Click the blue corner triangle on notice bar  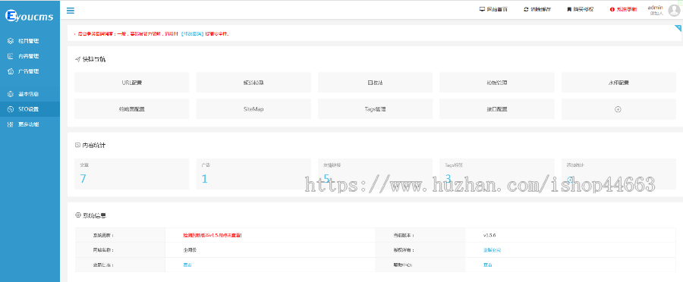pyautogui.click(x=678, y=28)
